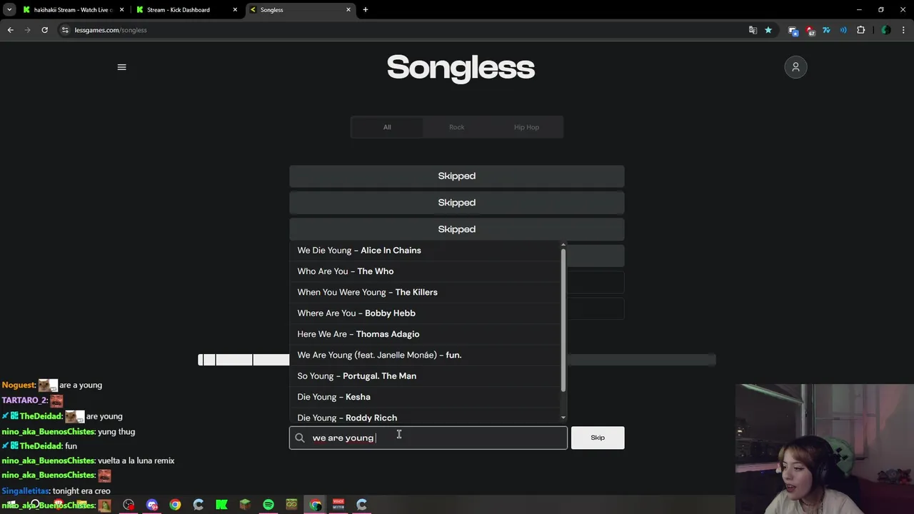Click the second Skipped guess row

[x=457, y=203]
